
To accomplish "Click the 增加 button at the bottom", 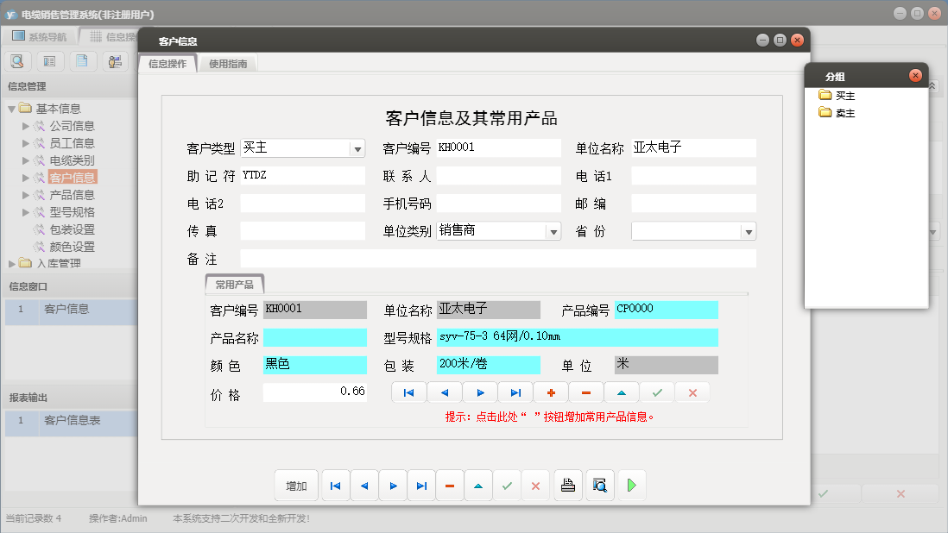I will coord(296,485).
